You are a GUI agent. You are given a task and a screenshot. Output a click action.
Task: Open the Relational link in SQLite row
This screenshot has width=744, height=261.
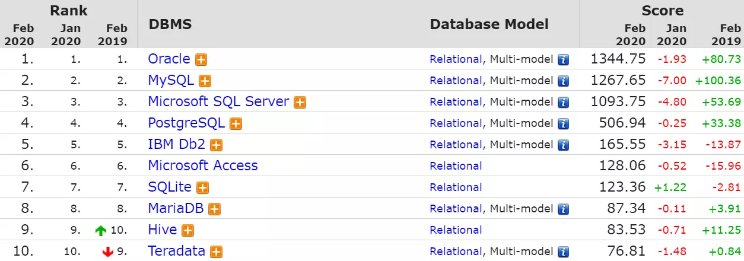coord(456,187)
